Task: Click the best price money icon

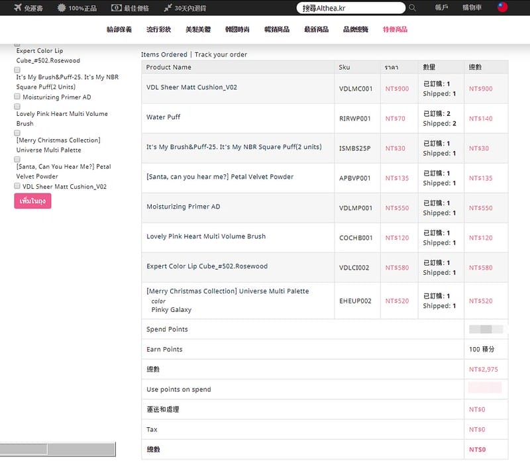Action: tap(116, 8)
